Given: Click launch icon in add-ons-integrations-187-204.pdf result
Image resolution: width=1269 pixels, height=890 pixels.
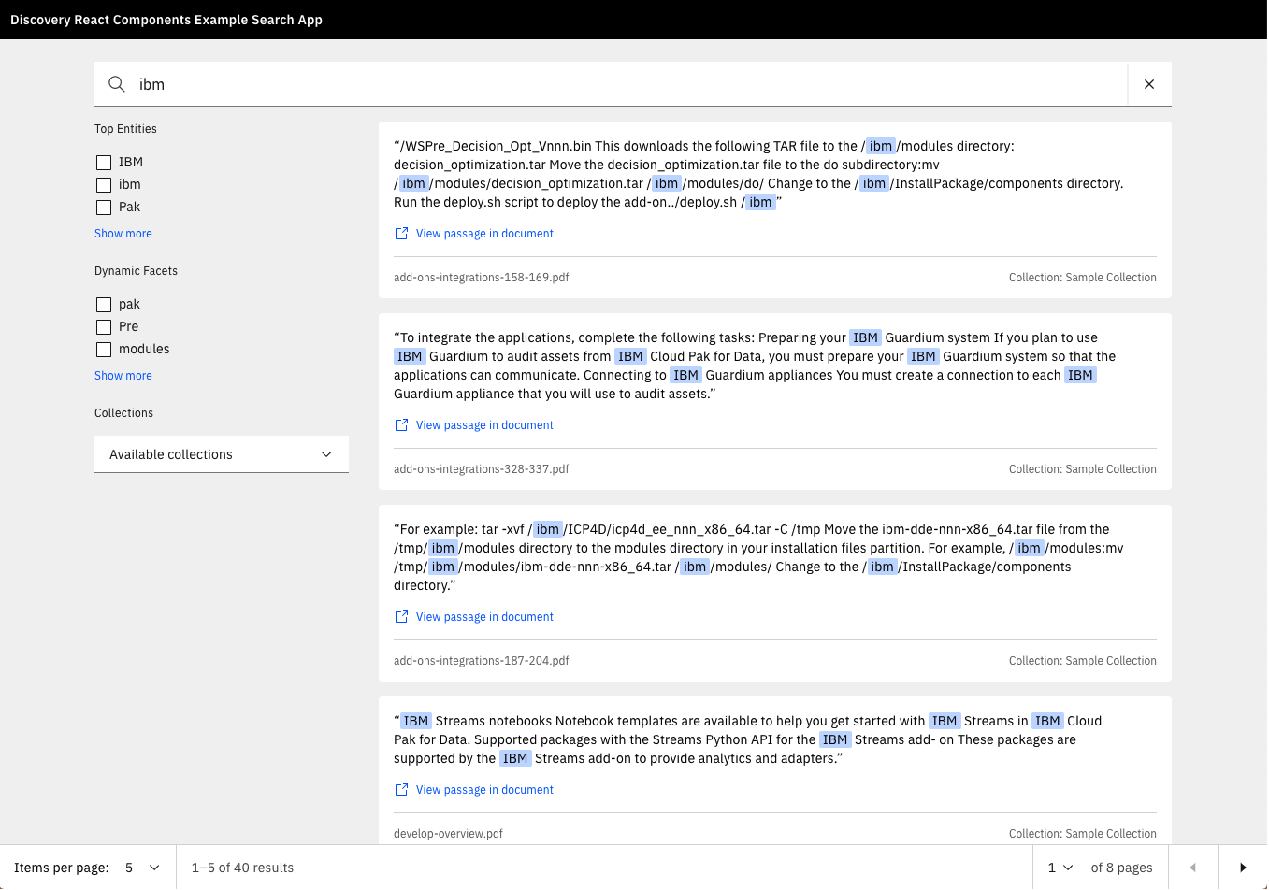Looking at the screenshot, I should [401, 617].
